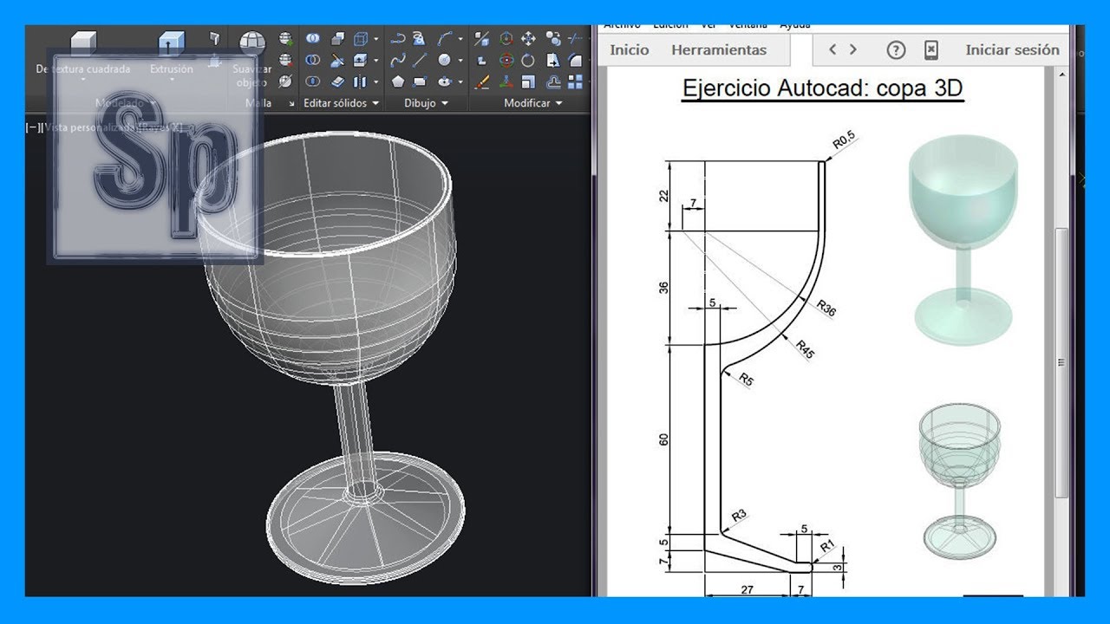Activate the 3D Move gizmo tool
Image resolution: width=1110 pixels, height=624 pixels.
(x=506, y=39)
